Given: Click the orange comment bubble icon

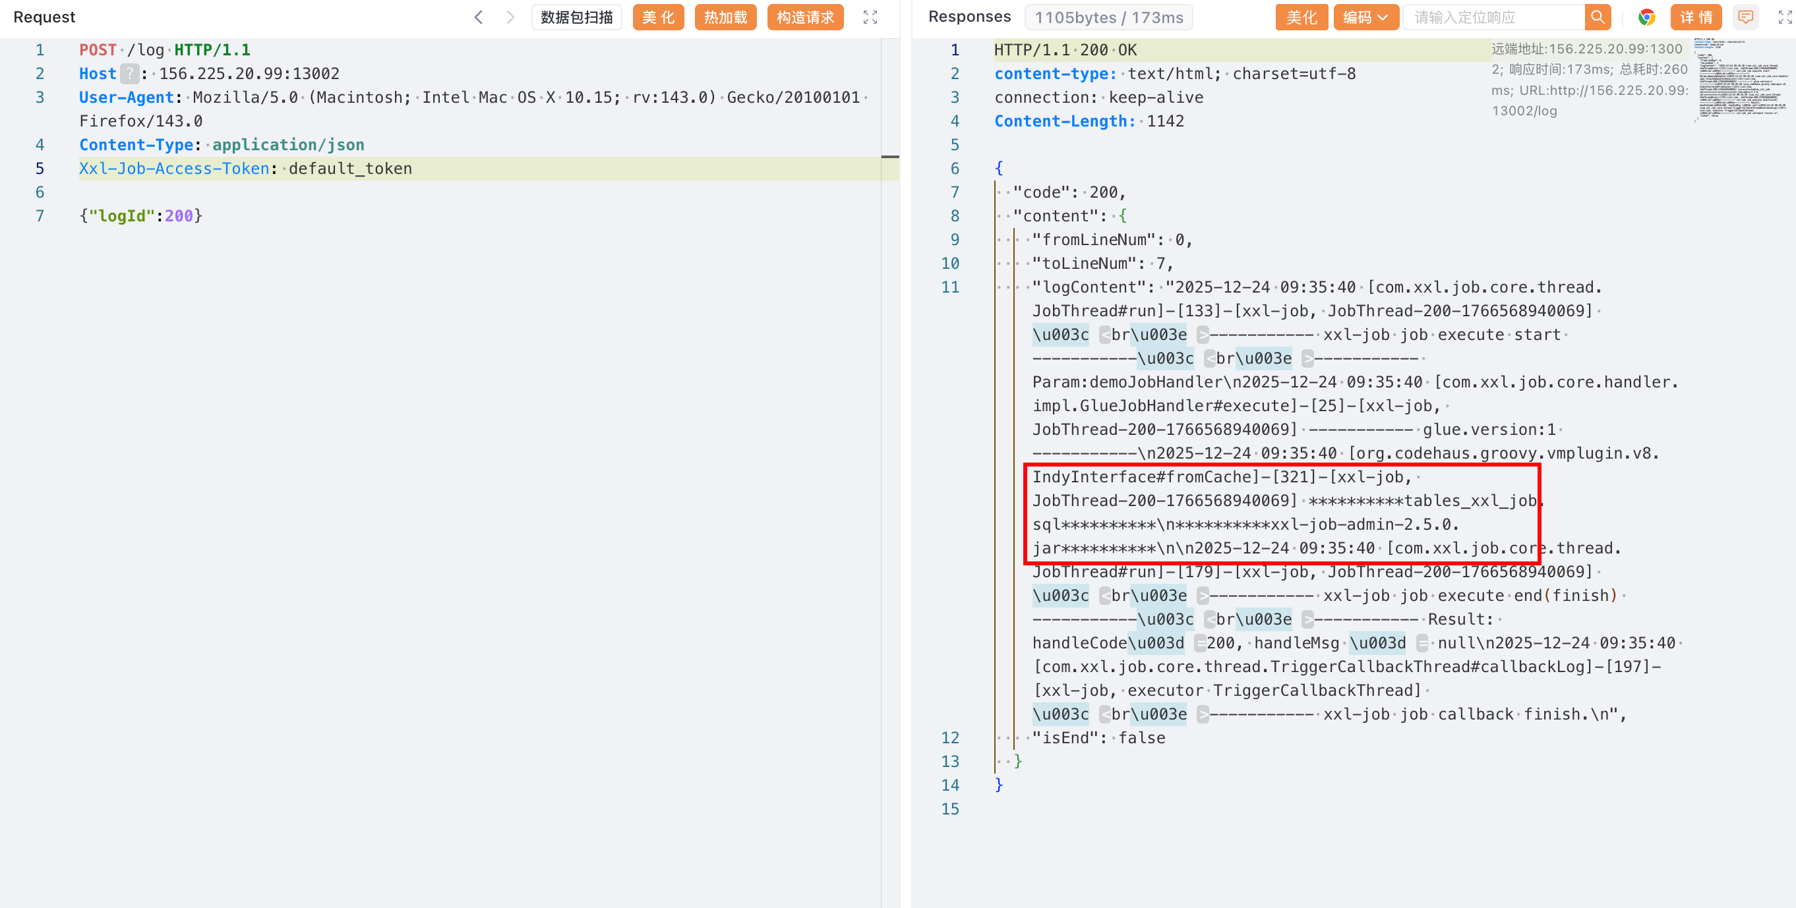Looking at the screenshot, I should 1745,16.
